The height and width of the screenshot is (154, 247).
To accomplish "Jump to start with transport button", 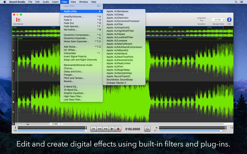I will 93,129.
